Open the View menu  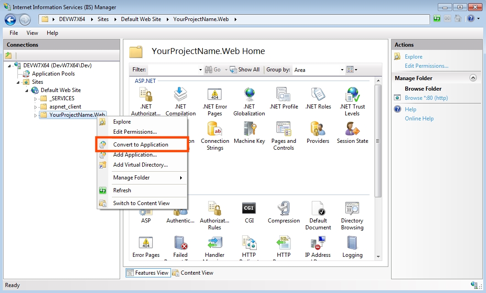click(32, 33)
